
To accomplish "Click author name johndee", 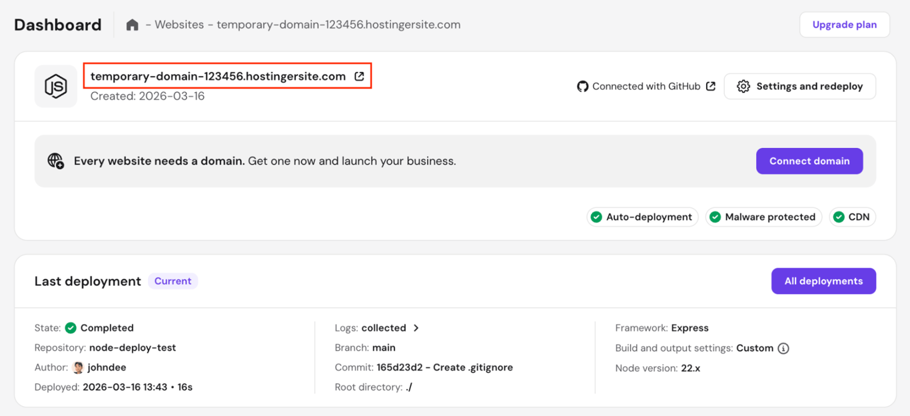I will point(107,367).
